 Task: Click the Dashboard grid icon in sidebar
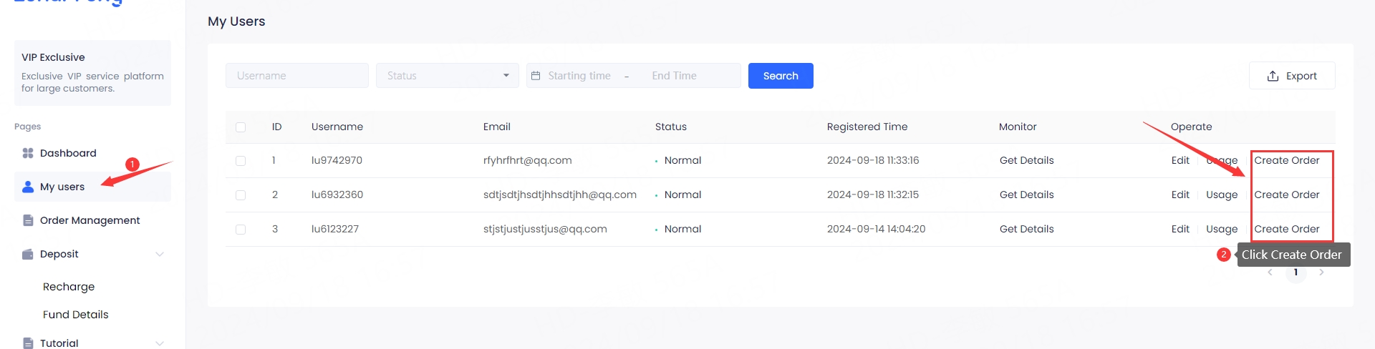point(28,153)
